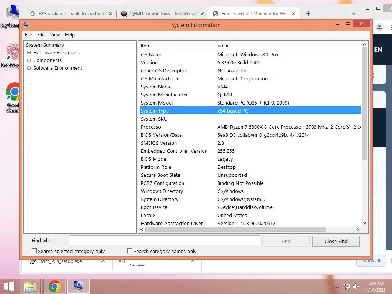Click the Value column header
Viewport: 392px width, 294px height.
[288, 46]
